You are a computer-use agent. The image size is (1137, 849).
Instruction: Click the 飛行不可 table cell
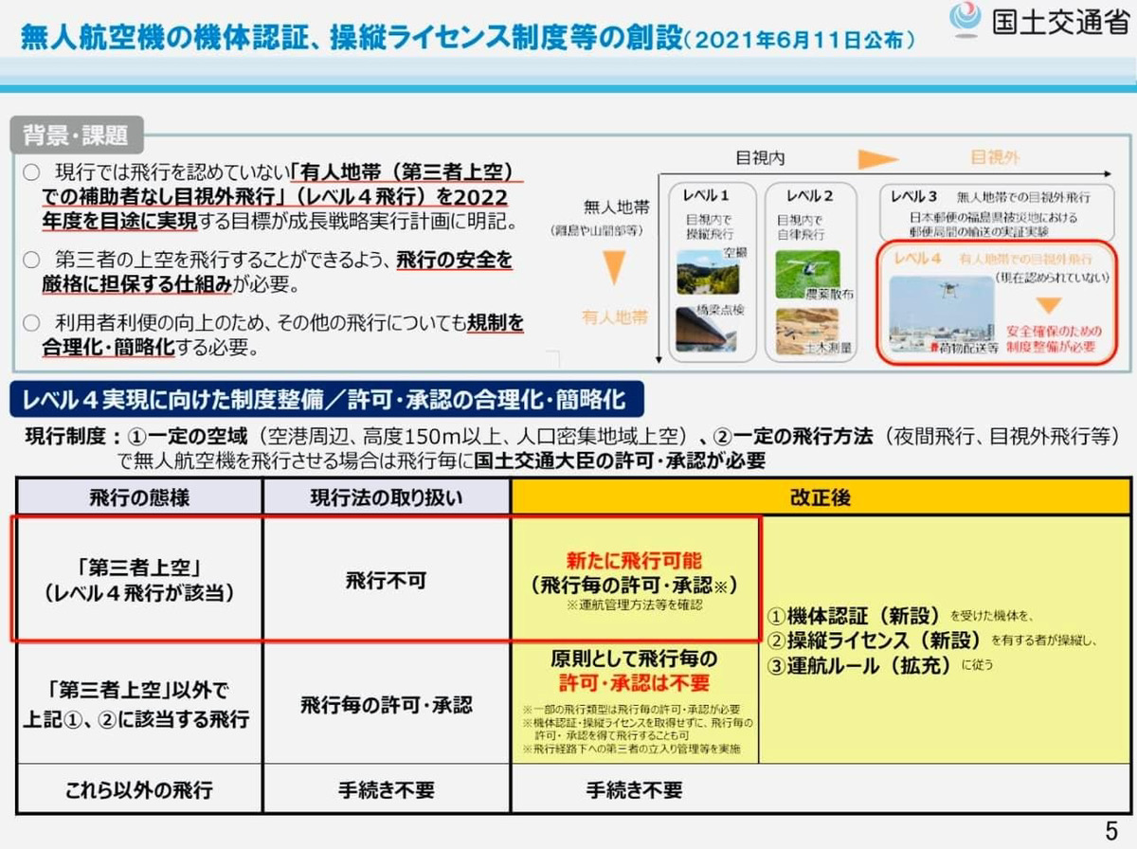click(x=387, y=580)
